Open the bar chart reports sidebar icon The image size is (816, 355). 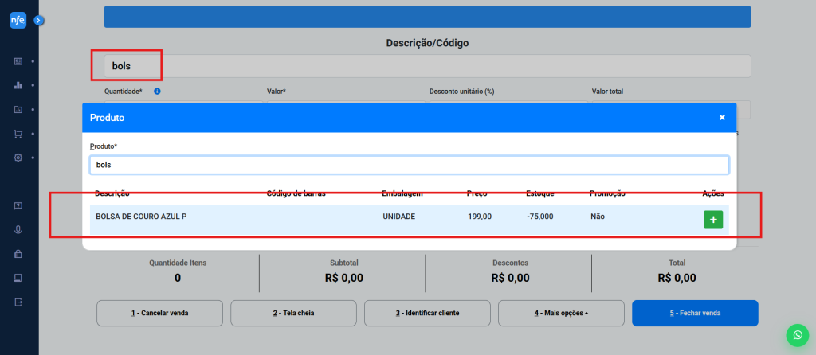(18, 85)
